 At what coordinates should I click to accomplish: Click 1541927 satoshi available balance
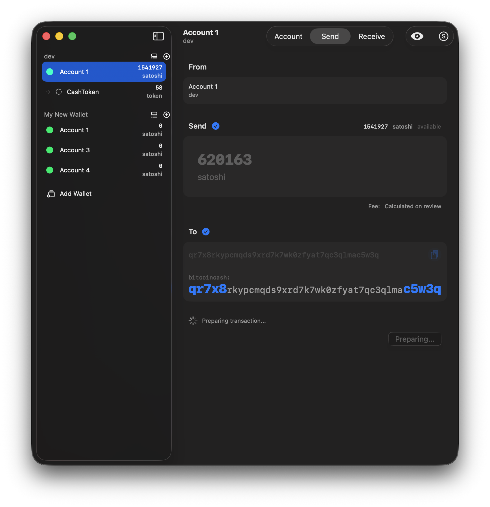pyautogui.click(x=402, y=127)
